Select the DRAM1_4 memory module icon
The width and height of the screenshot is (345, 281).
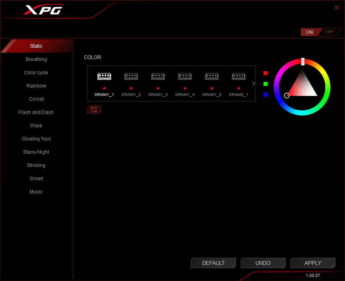pos(185,76)
